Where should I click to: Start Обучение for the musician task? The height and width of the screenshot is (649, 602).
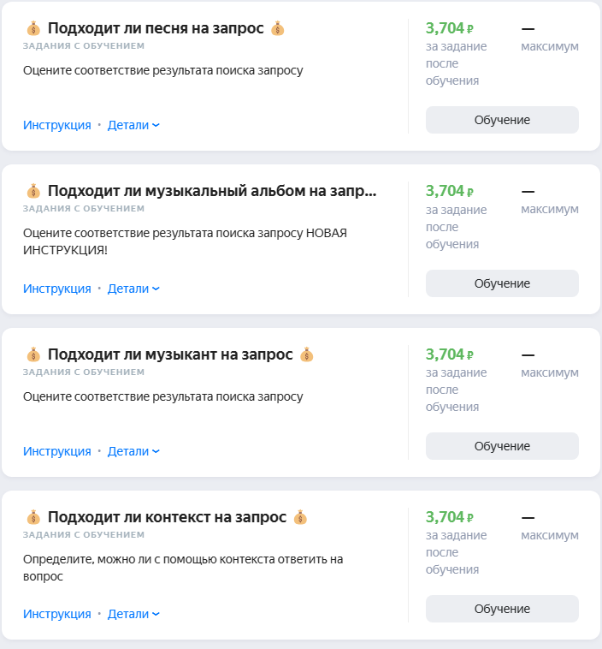[502, 446]
